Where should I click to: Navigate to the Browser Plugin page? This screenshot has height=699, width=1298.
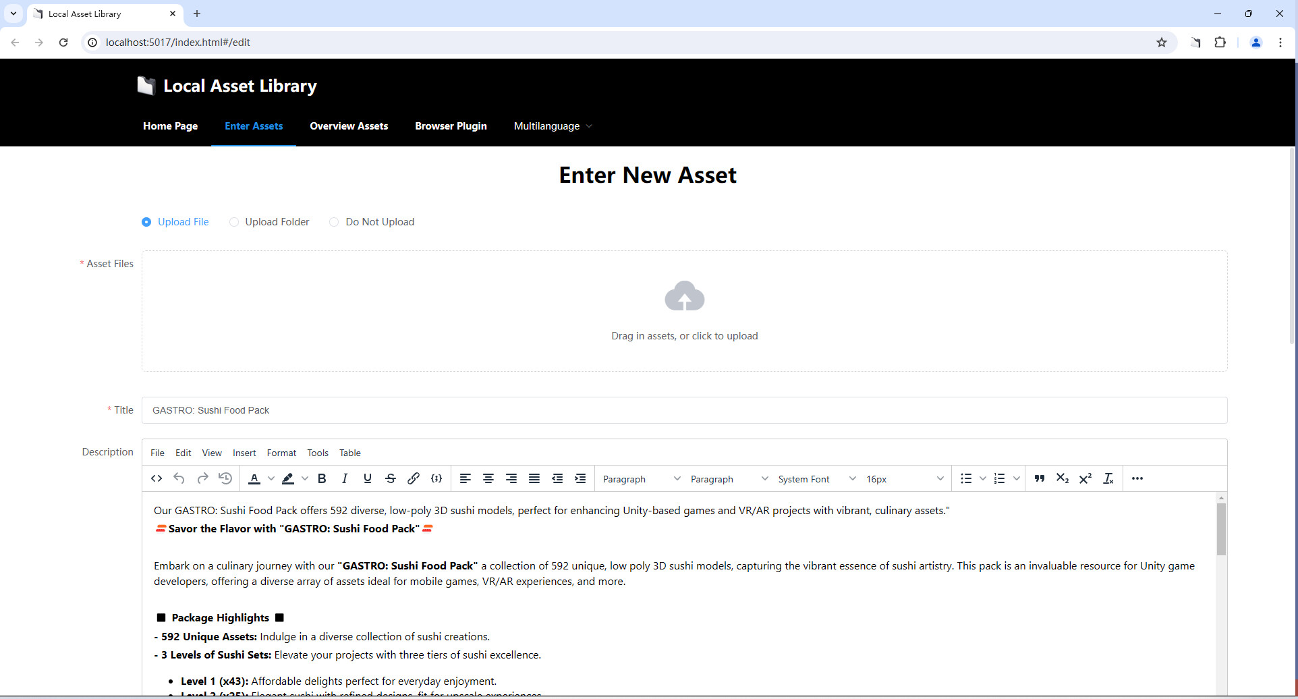(451, 126)
